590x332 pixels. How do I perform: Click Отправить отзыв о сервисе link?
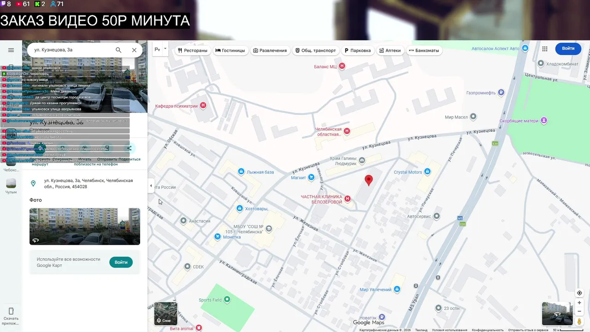point(528,330)
